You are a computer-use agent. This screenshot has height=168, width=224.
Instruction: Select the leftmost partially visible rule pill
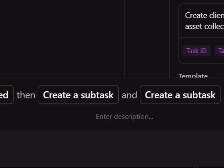6,95
